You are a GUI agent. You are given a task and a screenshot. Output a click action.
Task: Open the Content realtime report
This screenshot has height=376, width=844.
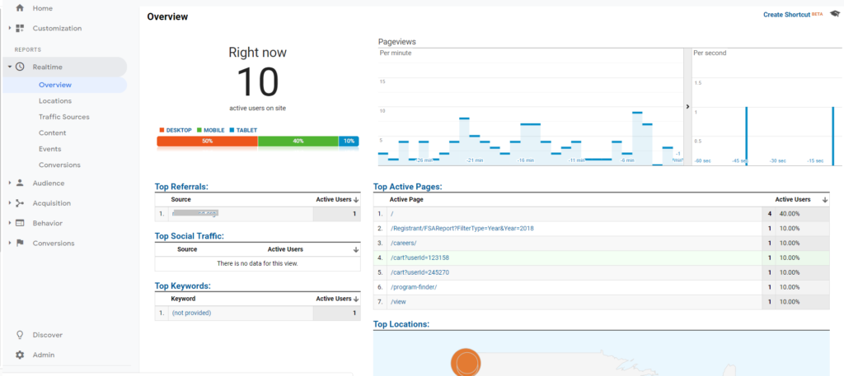52,132
